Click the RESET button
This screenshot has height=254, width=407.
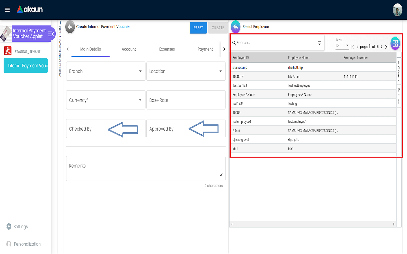click(198, 28)
